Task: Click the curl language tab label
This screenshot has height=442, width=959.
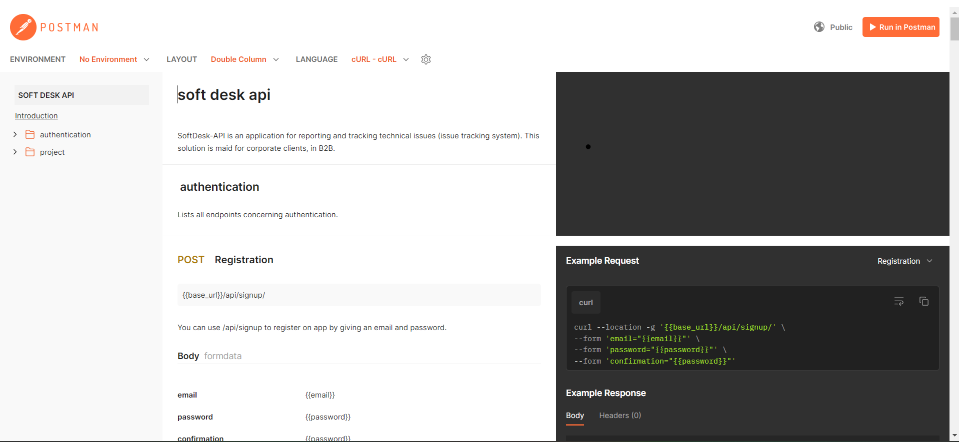Action: (x=586, y=303)
